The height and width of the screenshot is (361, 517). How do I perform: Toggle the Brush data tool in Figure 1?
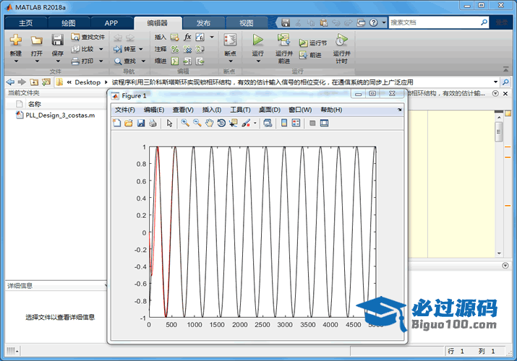pos(246,123)
